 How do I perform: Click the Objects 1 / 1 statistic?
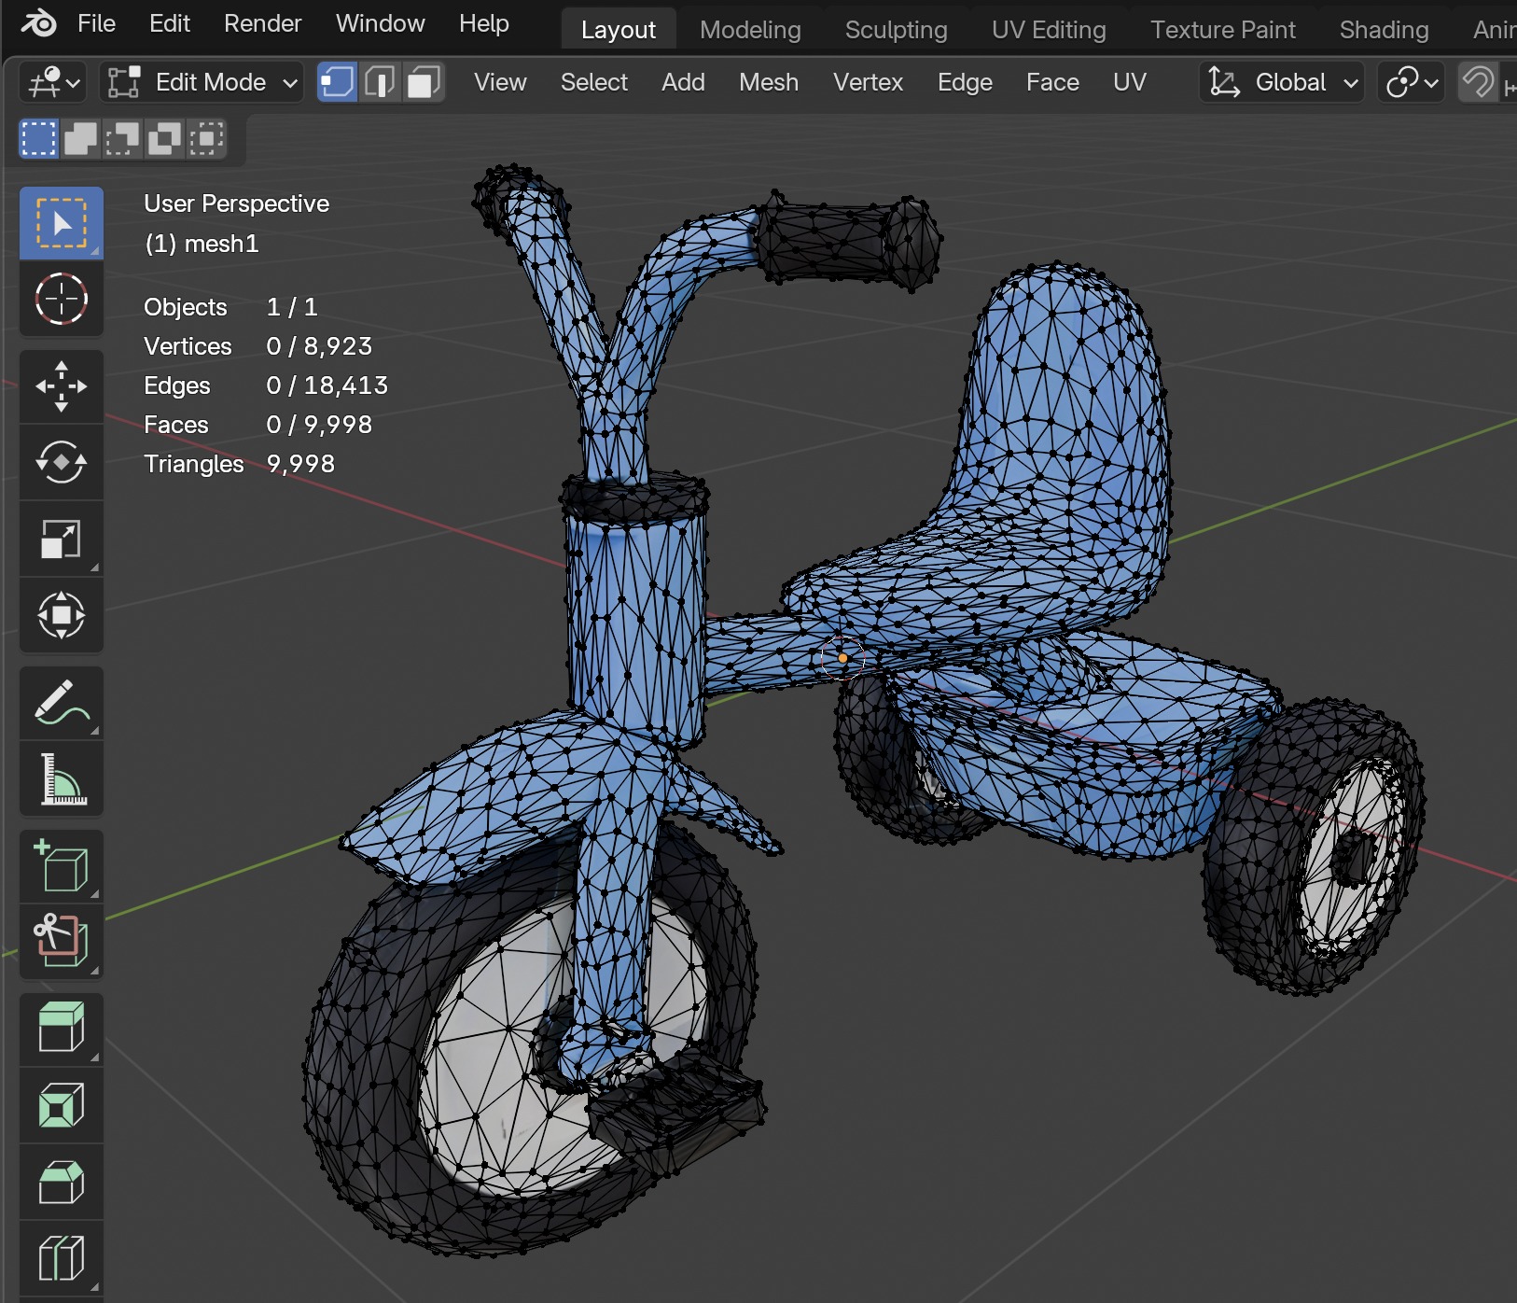coord(230,307)
